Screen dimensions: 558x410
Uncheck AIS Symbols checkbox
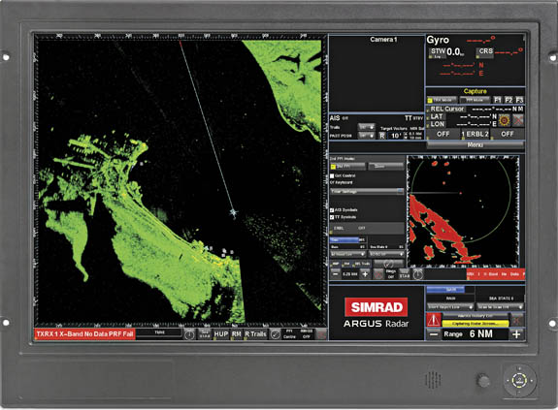coord(332,210)
